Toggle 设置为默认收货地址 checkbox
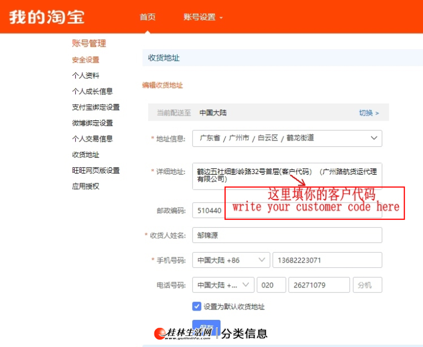 [197, 307]
